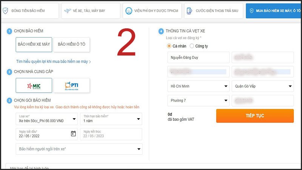Choose the MIC insurance provider logo
The width and height of the screenshot is (302, 170).
34,85
